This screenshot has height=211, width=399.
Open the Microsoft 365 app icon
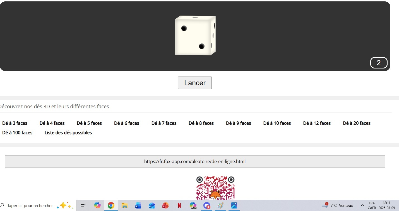pyautogui.click(x=193, y=205)
